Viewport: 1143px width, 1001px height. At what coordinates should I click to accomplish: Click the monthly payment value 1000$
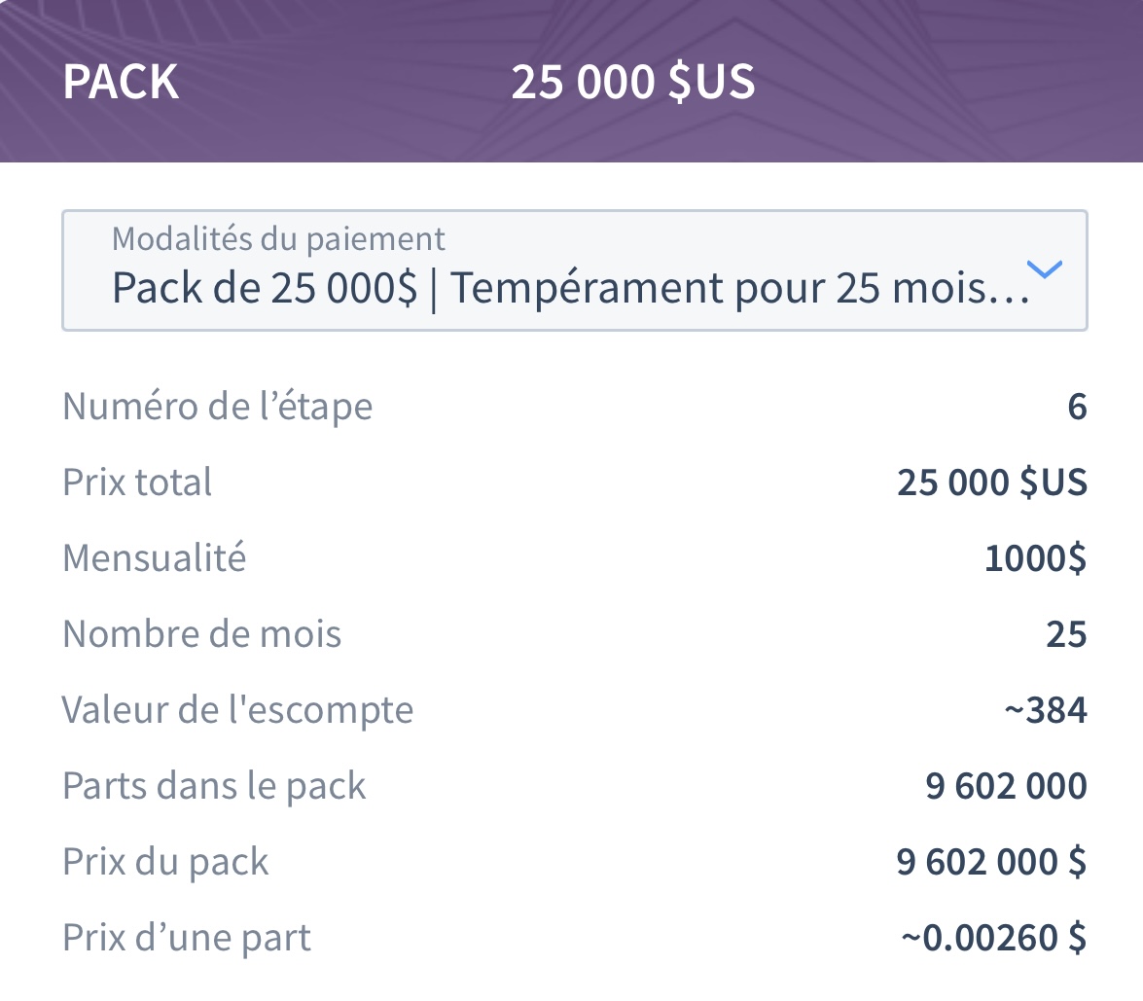[1035, 558]
